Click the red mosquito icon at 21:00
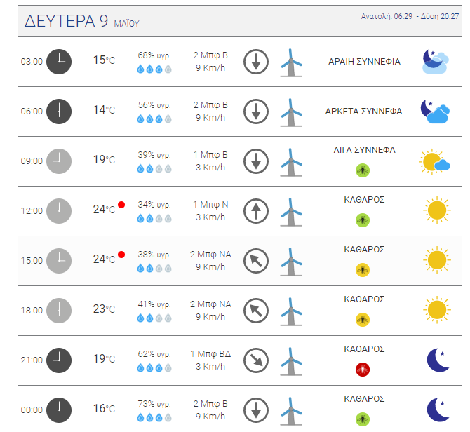 tap(363, 369)
